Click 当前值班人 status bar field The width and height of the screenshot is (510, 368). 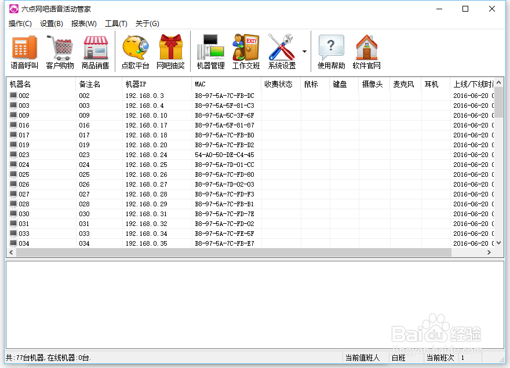(x=362, y=358)
